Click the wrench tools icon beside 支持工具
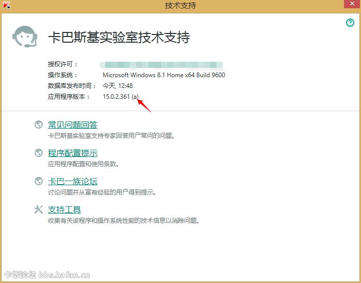The width and height of the screenshot is (361, 283). point(39,209)
